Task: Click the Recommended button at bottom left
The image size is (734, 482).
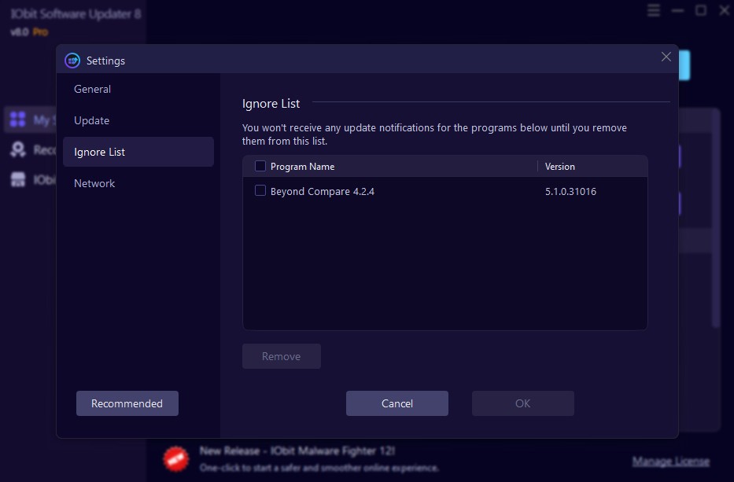Action: coord(127,403)
